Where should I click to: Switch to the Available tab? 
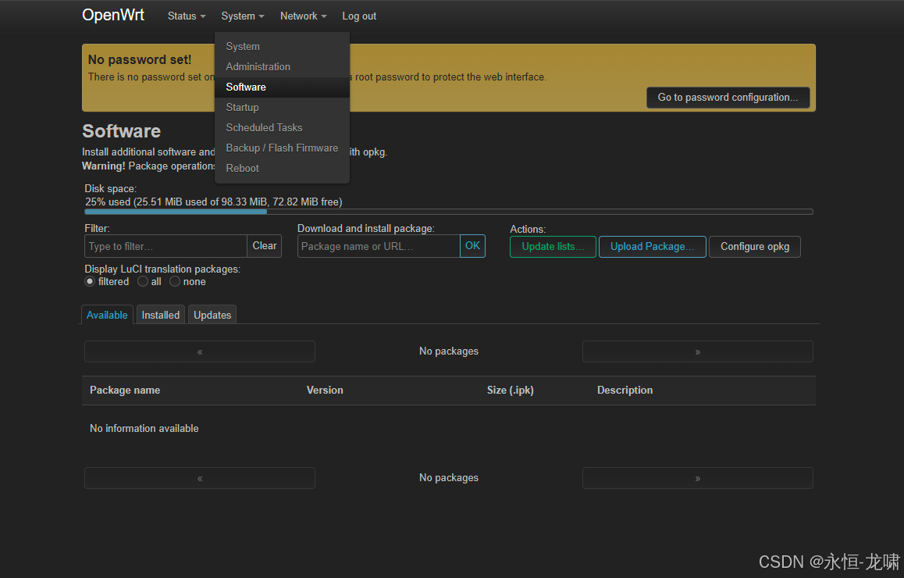pyautogui.click(x=107, y=315)
